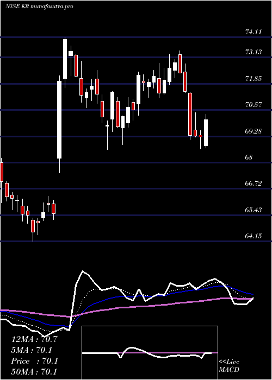Select the 74.11 price level label
272x380 pixels.
pyautogui.click(x=254, y=31)
